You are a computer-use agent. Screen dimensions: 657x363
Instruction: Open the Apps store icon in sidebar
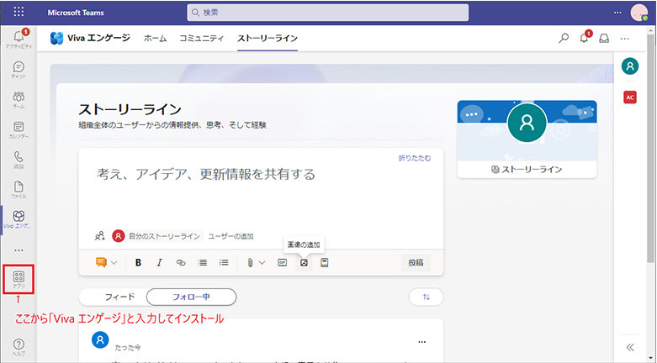(x=19, y=279)
